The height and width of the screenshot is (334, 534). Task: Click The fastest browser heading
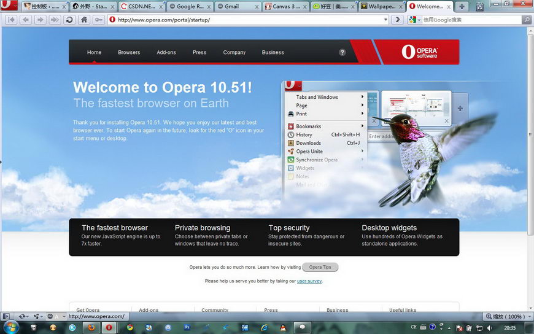click(x=114, y=228)
